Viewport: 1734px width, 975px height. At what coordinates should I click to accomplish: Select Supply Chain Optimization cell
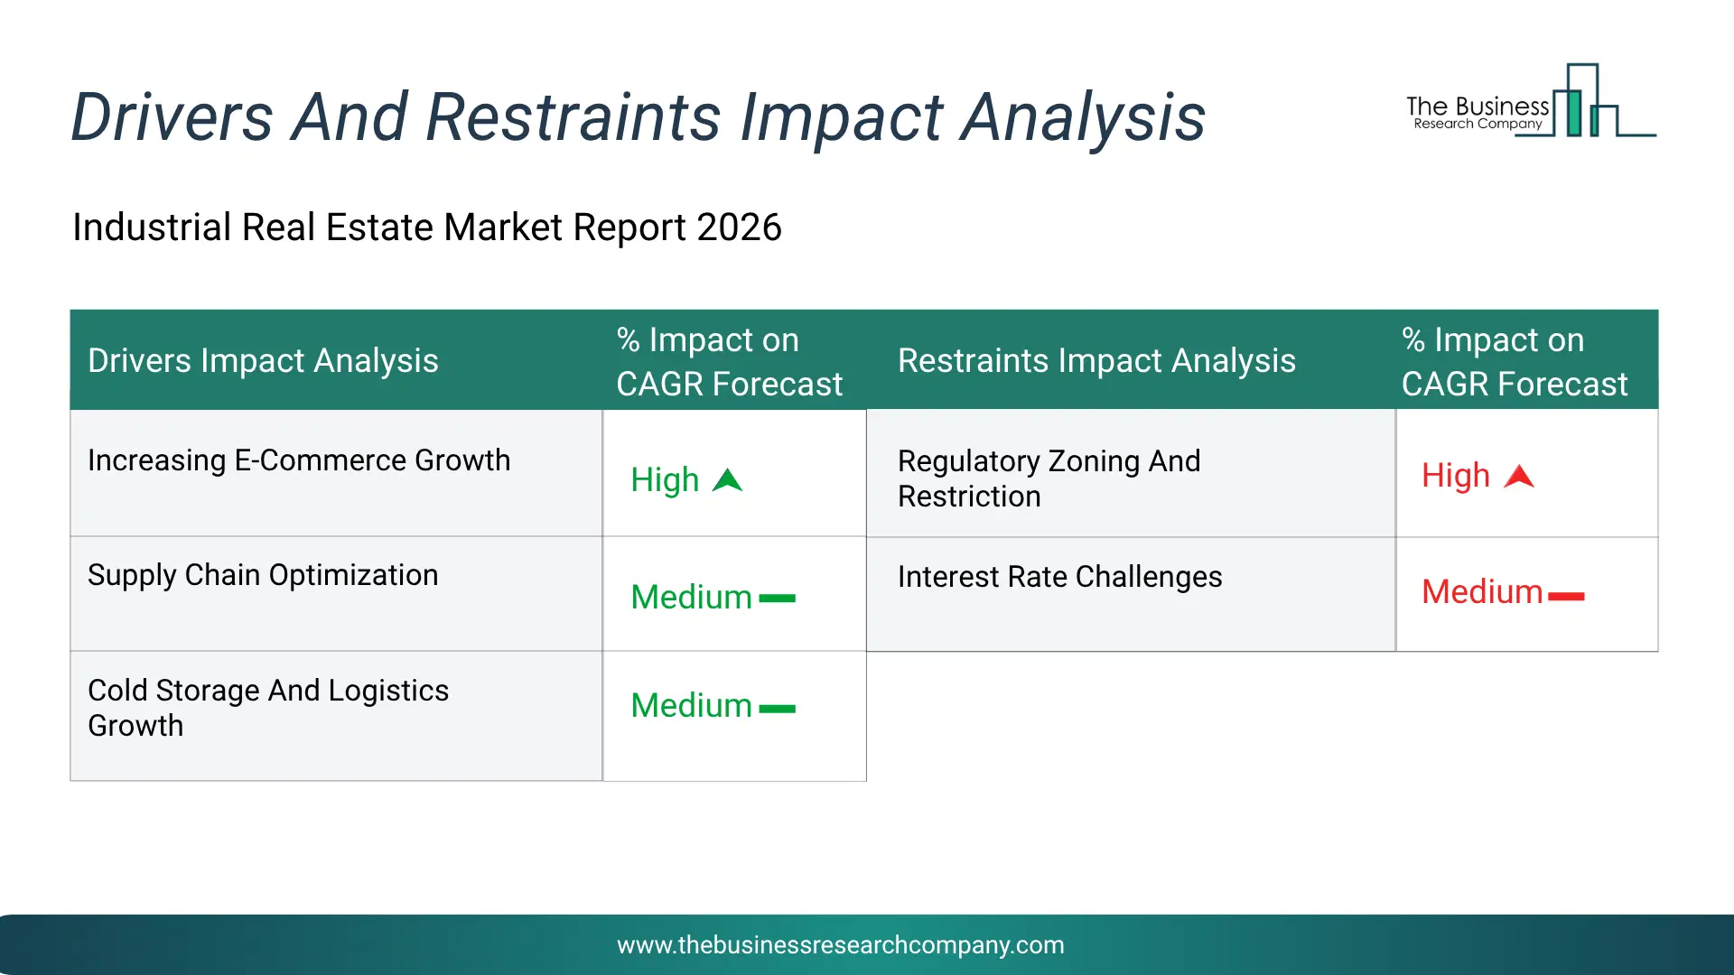click(x=336, y=594)
